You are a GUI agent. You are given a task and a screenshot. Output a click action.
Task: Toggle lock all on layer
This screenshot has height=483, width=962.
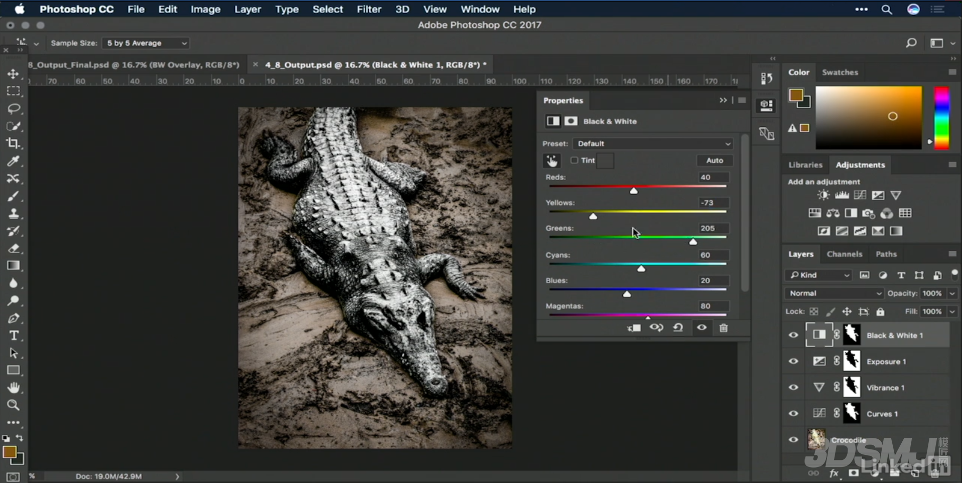coord(880,311)
